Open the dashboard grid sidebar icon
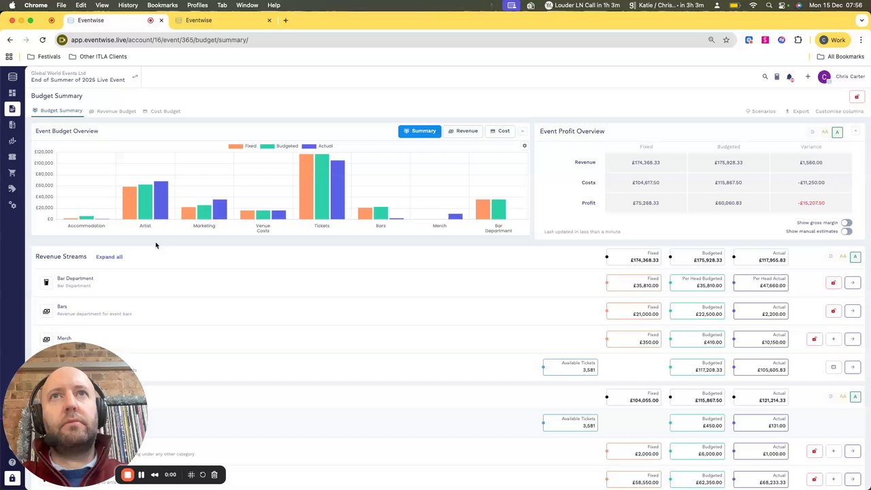Image resolution: width=871 pixels, height=490 pixels. coord(12,93)
